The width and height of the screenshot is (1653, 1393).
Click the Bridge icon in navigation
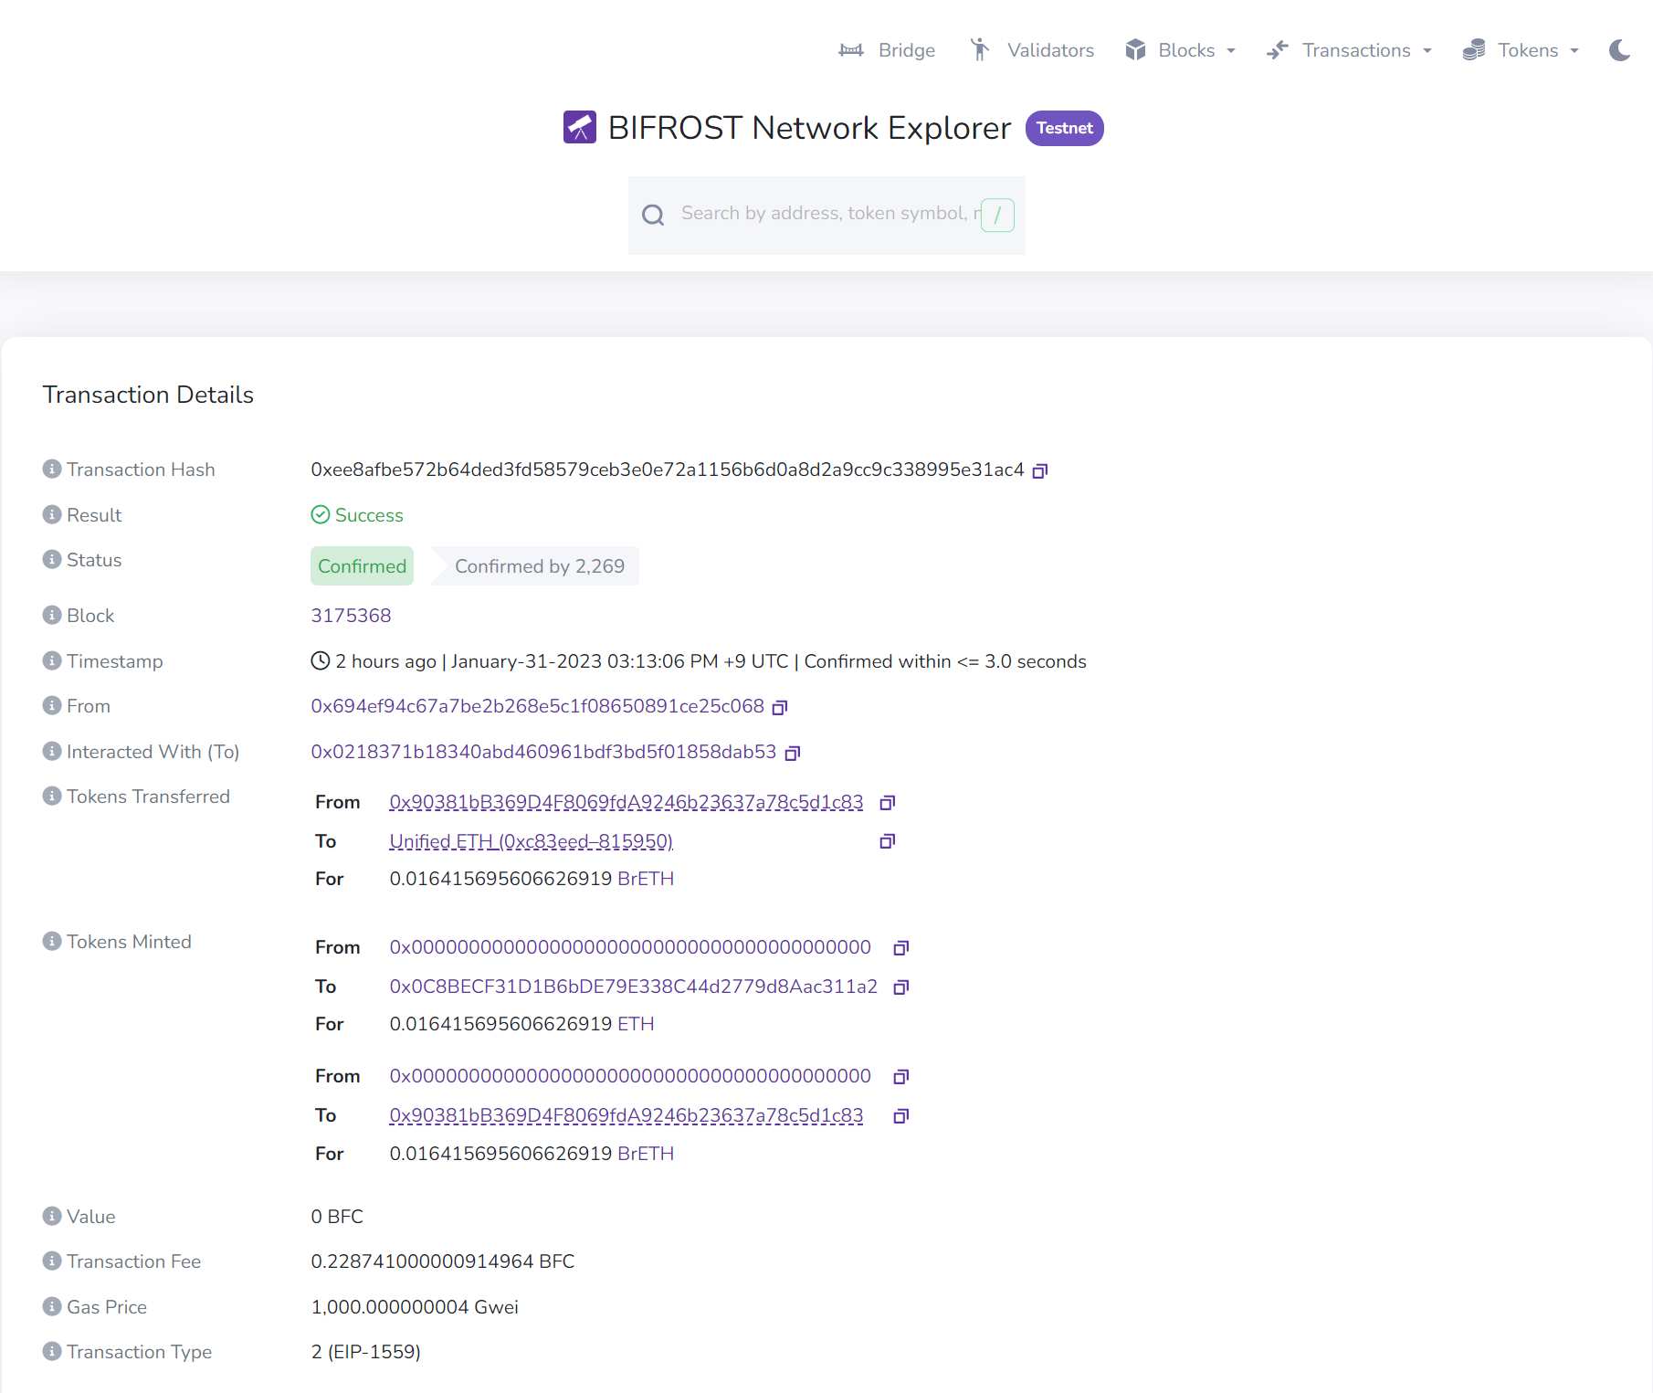point(851,50)
